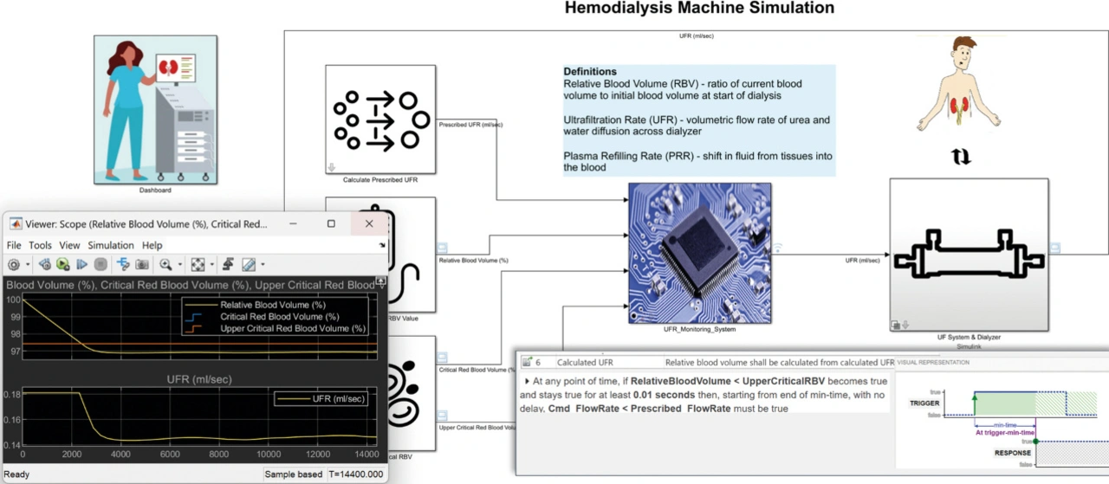Select the Calculate Prescribed UFR block
Screen dimensions: 1109x484
pyautogui.click(x=380, y=119)
